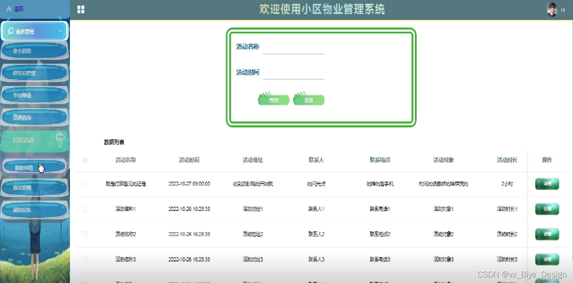Viewport: 573px width, 283px height.
Task: Open 停车位管理 menu item
Action: (x=35, y=73)
